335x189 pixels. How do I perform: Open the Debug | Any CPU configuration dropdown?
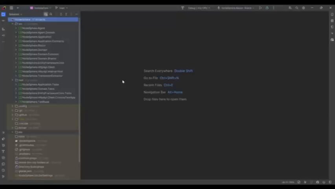(199, 8)
